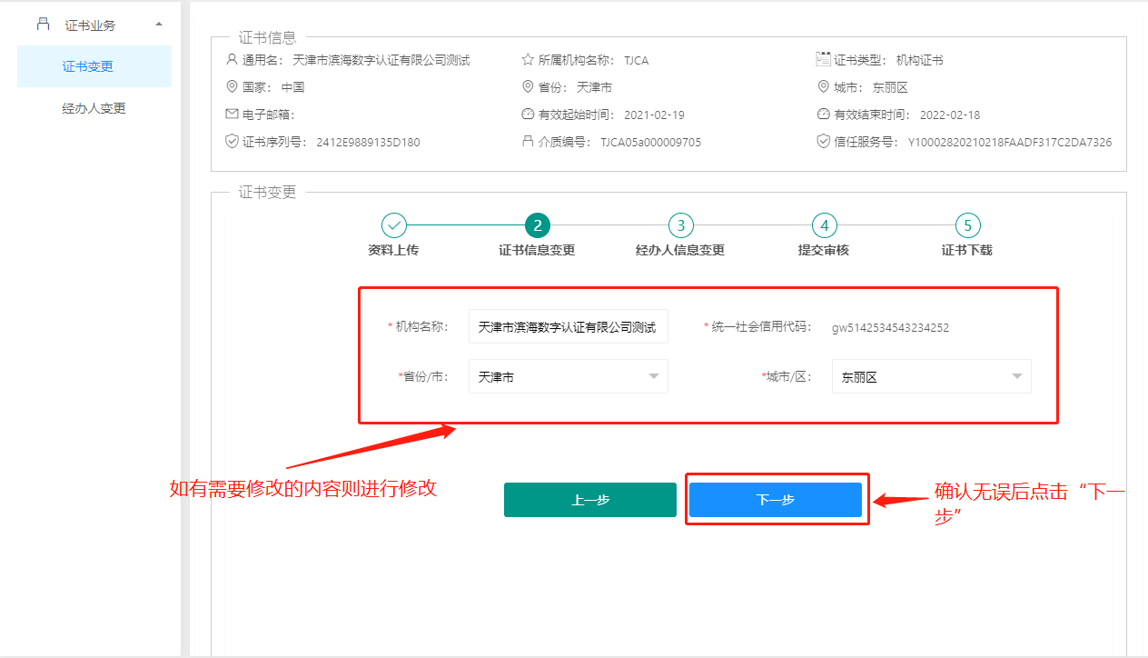Click the star icon beside 所属机构名称
The height and width of the screenshot is (658, 1148).
point(528,60)
